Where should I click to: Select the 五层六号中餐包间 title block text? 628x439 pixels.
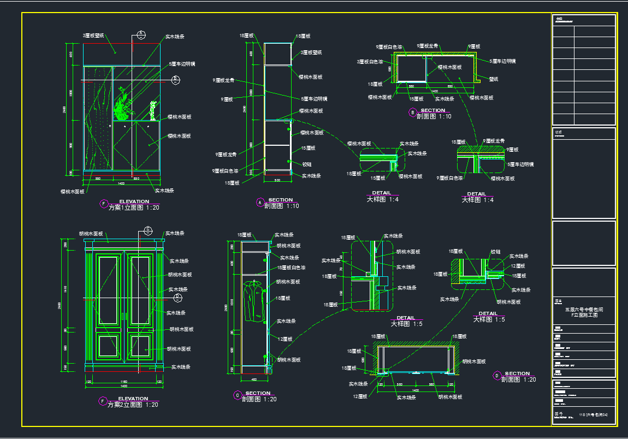pos(584,310)
